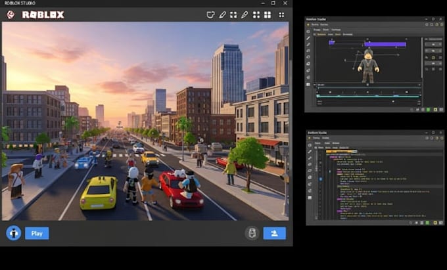The height and width of the screenshot is (270, 447).
Task: Click bottom-most sidebar panel icon in animation window
Action: (x=308, y=84)
